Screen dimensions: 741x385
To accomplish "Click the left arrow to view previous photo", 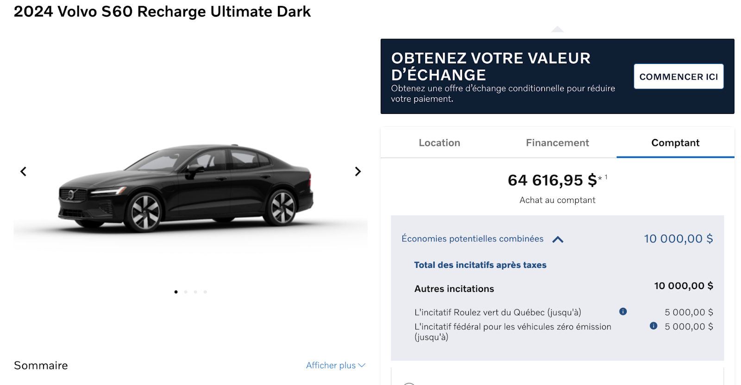I will [23, 171].
